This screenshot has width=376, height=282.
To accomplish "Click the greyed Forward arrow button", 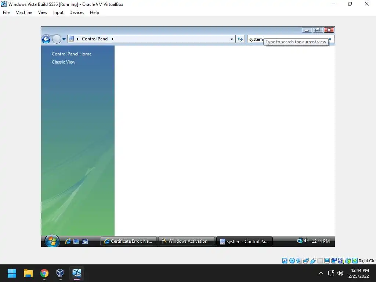I will pos(57,39).
